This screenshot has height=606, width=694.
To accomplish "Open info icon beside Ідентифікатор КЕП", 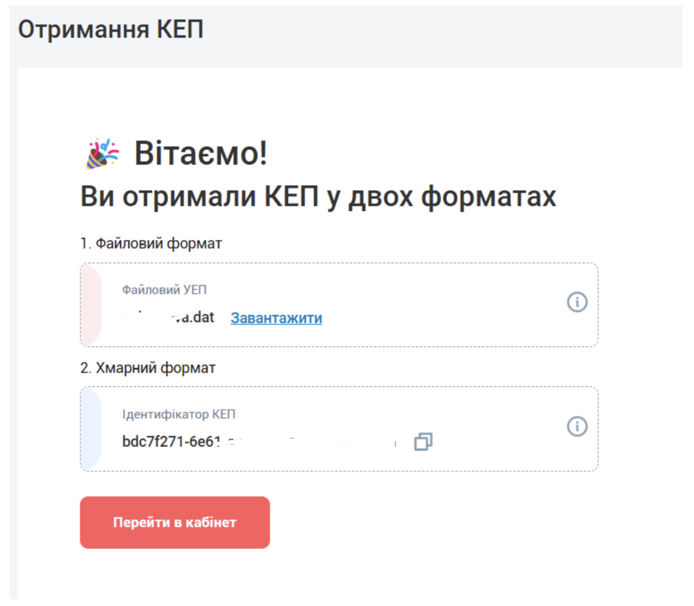I will tap(577, 426).
